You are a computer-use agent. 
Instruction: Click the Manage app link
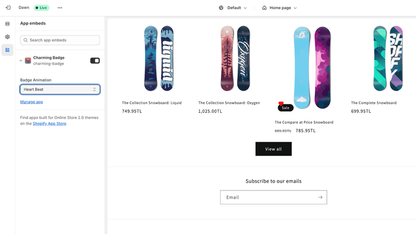coord(32,102)
